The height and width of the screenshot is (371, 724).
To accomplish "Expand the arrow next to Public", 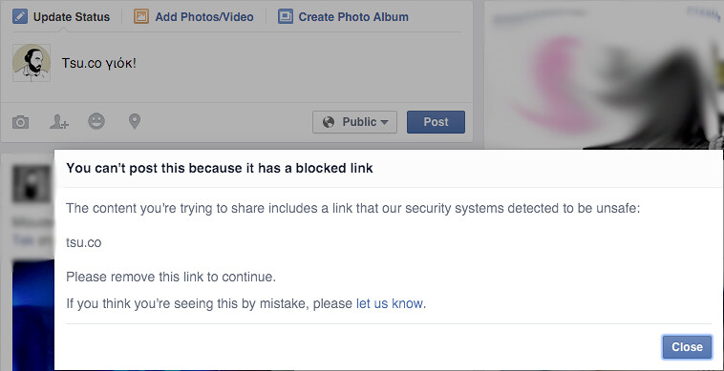I will [384, 123].
